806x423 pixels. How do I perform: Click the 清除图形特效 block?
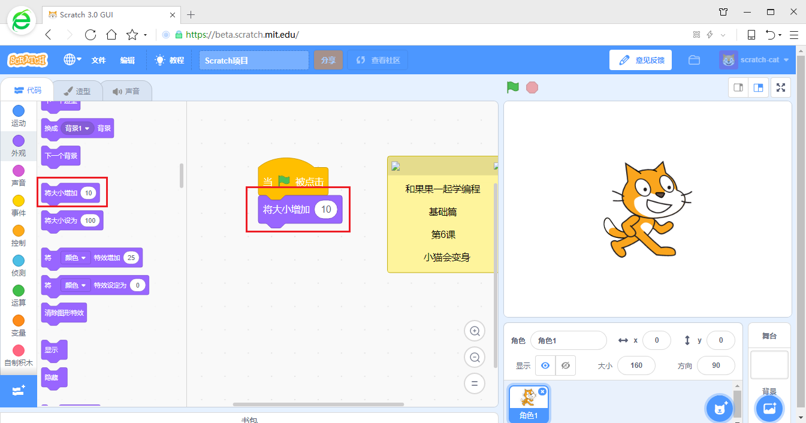64,313
